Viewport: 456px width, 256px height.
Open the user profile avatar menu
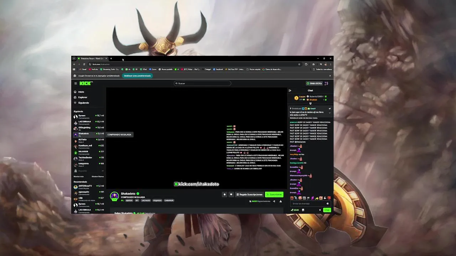326,84
